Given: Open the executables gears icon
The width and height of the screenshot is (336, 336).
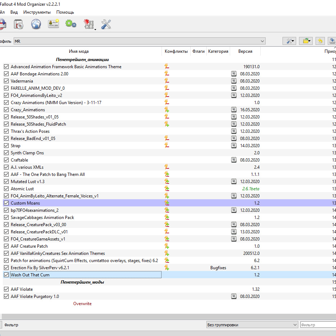Looking at the screenshot, I should 71,24.
